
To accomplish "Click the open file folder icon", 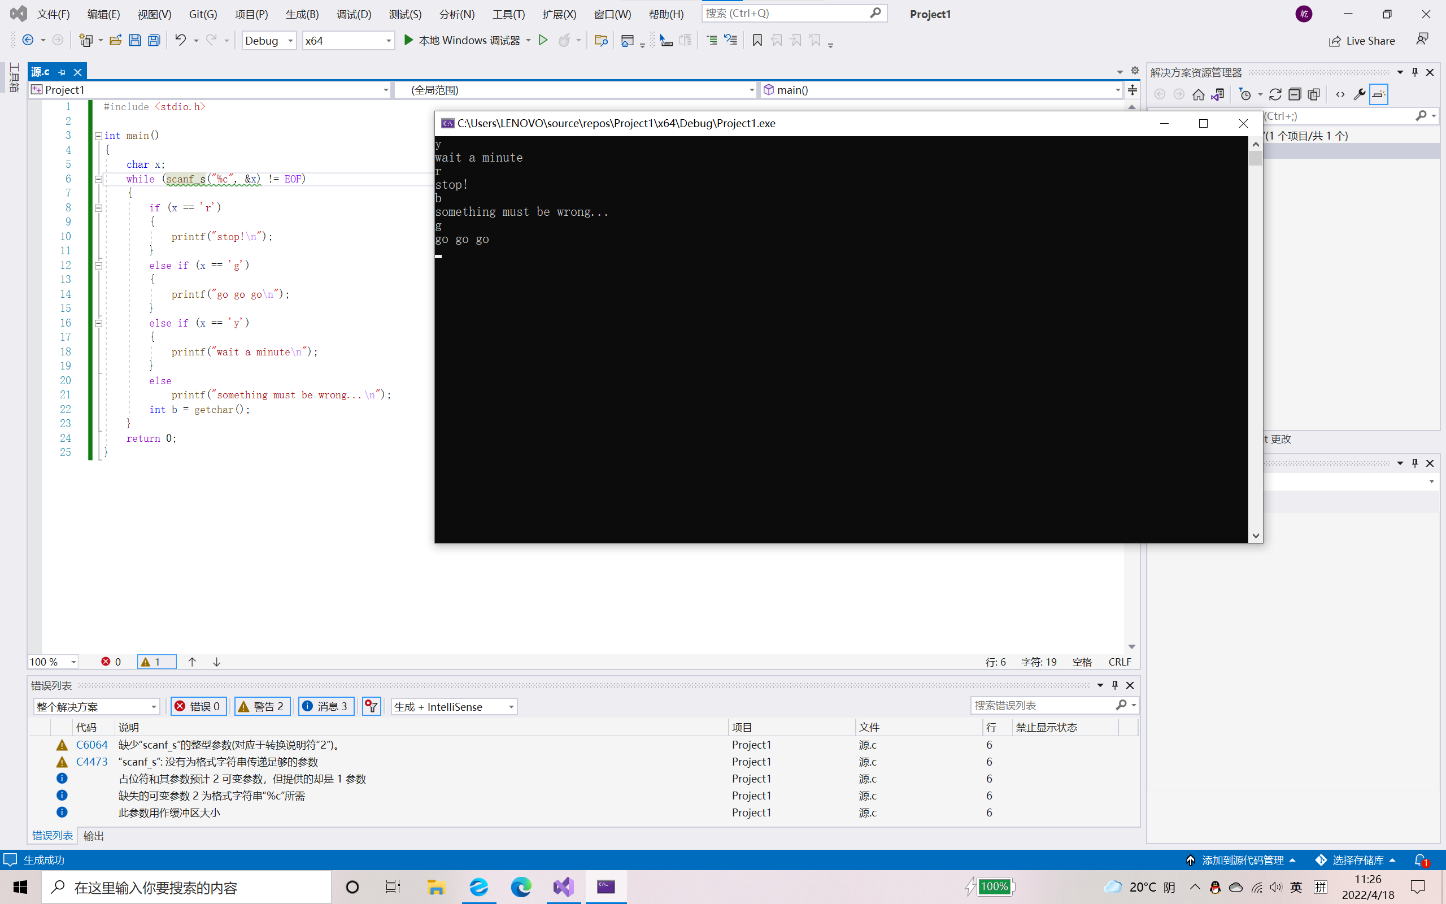I will click(x=115, y=41).
